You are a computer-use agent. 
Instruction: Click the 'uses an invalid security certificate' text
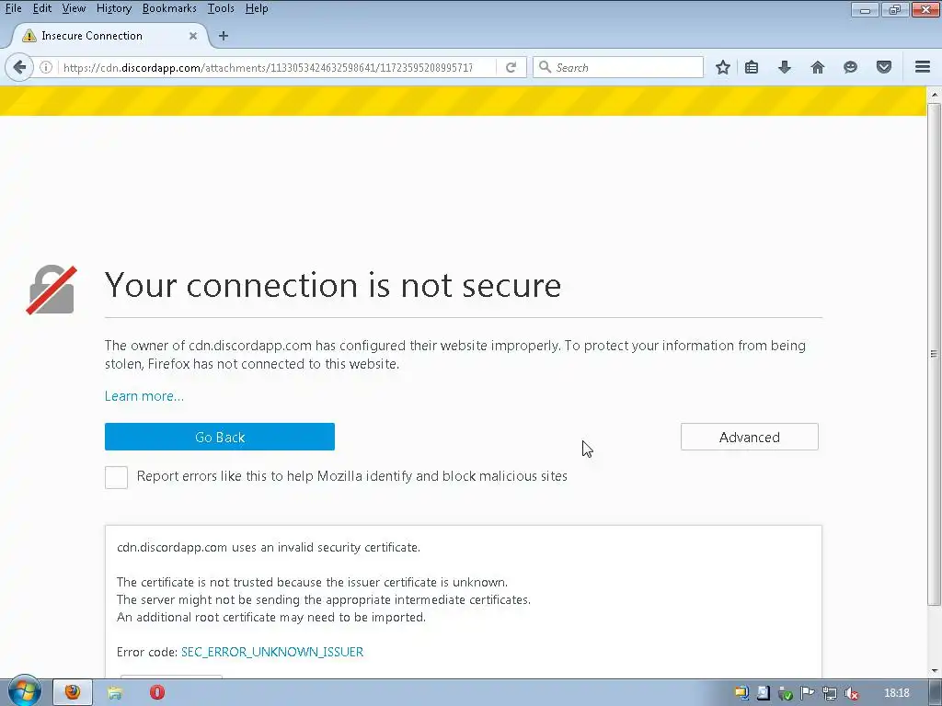pos(326,548)
